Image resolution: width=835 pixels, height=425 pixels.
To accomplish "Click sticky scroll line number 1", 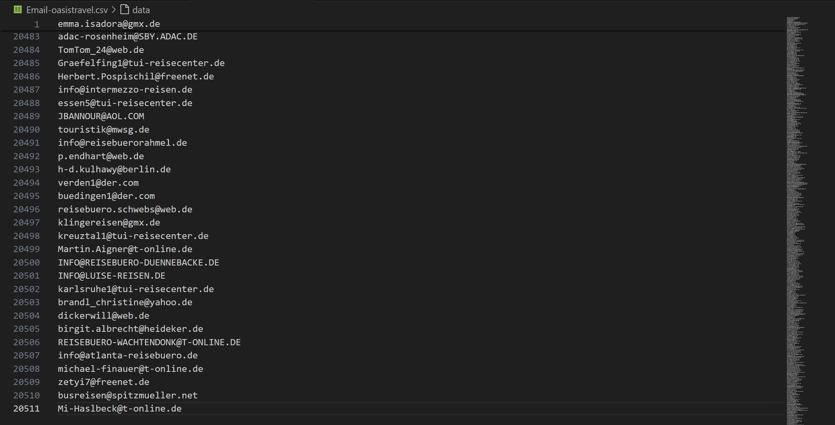I will pyautogui.click(x=37, y=24).
